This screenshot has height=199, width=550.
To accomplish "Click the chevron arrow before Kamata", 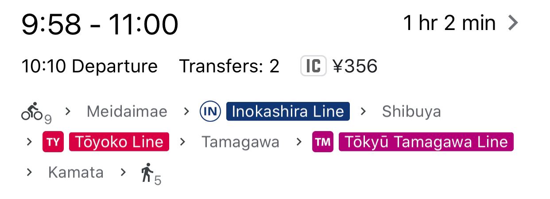I will (29, 172).
